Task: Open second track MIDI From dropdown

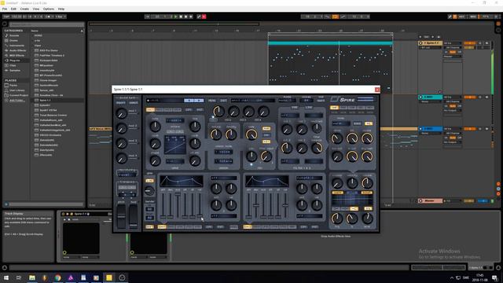Action: pos(453,97)
